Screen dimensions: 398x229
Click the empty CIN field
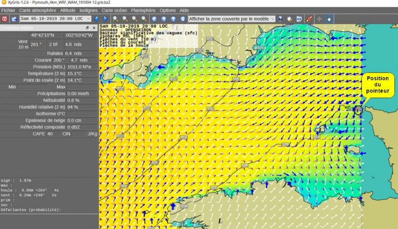79,134
